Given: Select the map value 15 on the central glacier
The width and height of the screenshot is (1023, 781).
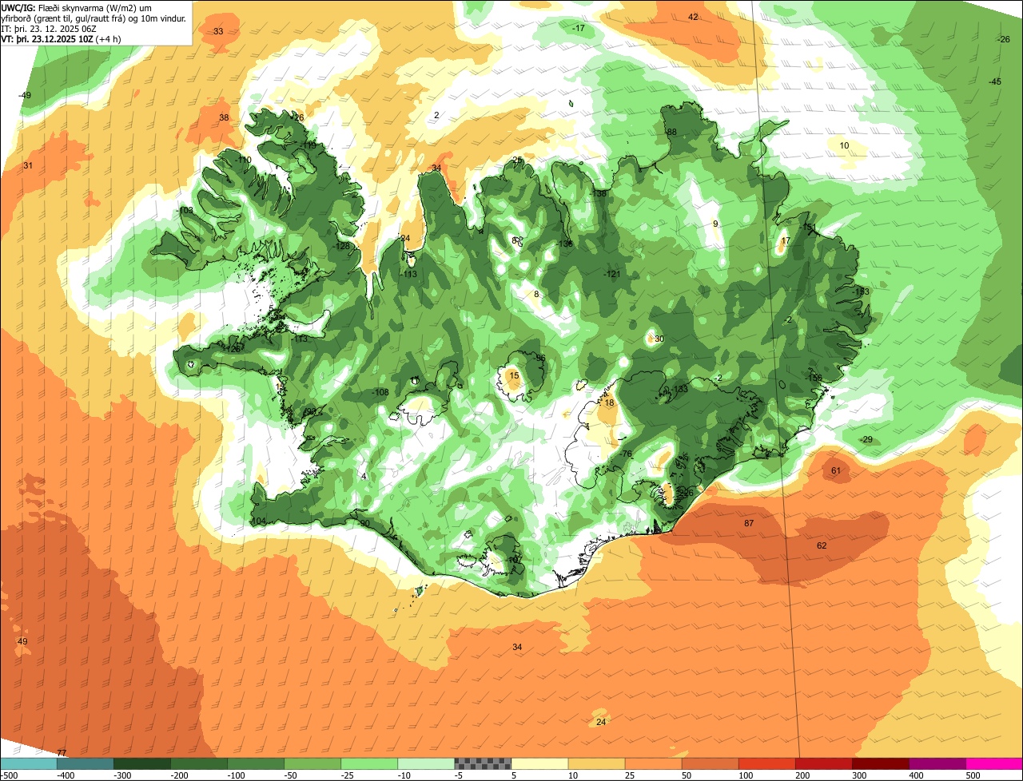Looking at the screenshot, I should coord(514,375).
